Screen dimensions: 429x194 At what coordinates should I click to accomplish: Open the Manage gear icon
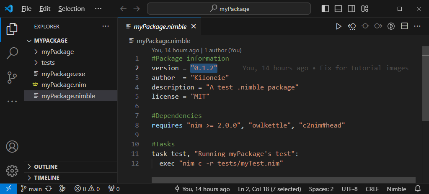click(12, 171)
